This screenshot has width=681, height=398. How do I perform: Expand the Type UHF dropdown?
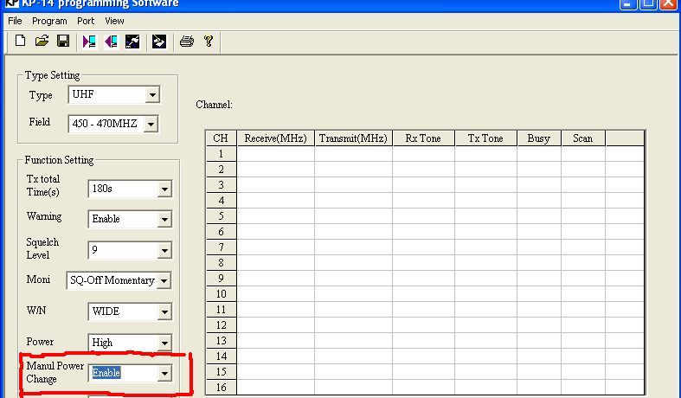(x=152, y=95)
